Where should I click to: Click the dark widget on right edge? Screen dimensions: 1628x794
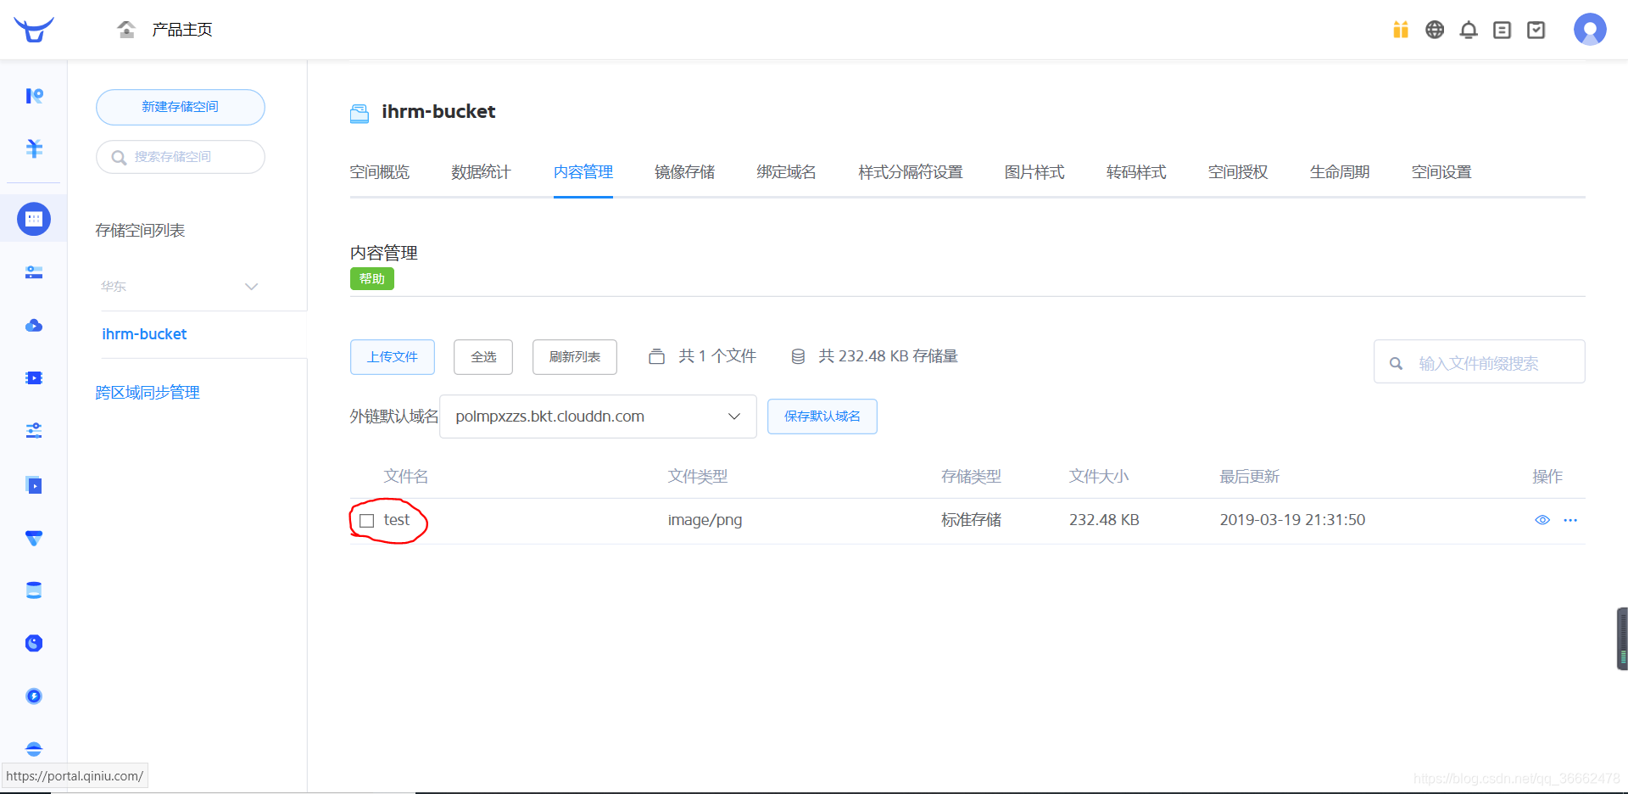click(1622, 639)
